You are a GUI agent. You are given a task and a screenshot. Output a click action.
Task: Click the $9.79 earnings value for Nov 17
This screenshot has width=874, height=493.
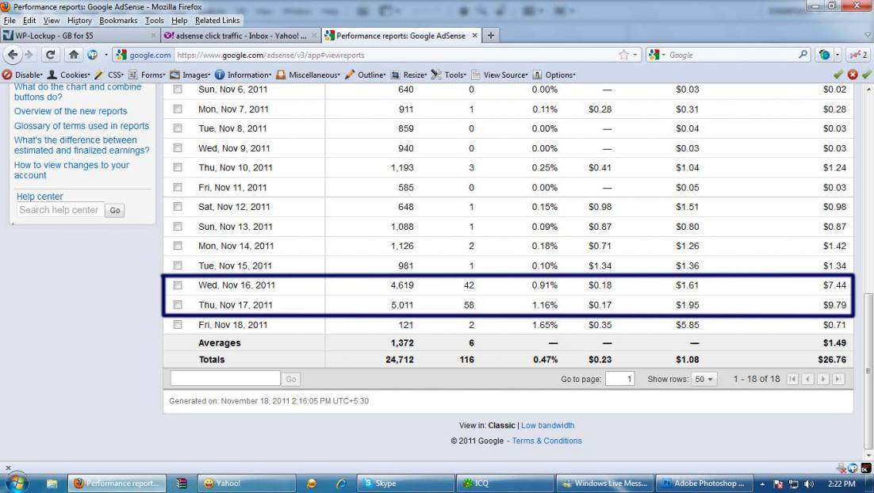834,304
